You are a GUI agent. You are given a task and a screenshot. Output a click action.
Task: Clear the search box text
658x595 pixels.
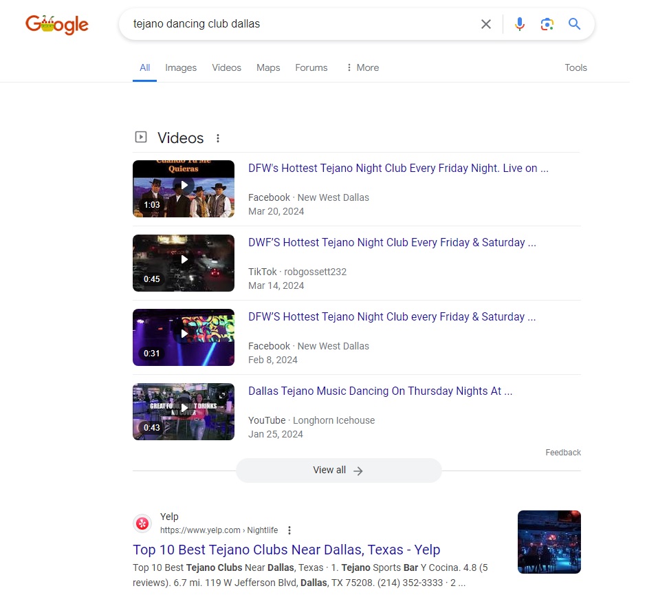point(485,25)
